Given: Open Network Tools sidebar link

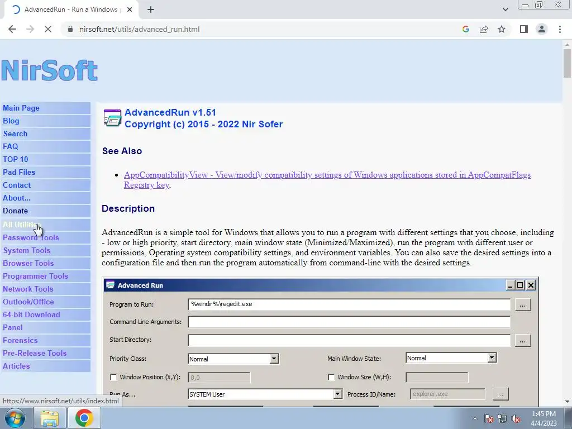Looking at the screenshot, I should (x=28, y=289).
